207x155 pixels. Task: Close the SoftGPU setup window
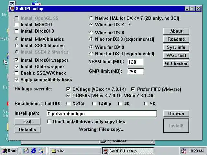[198, 9]
